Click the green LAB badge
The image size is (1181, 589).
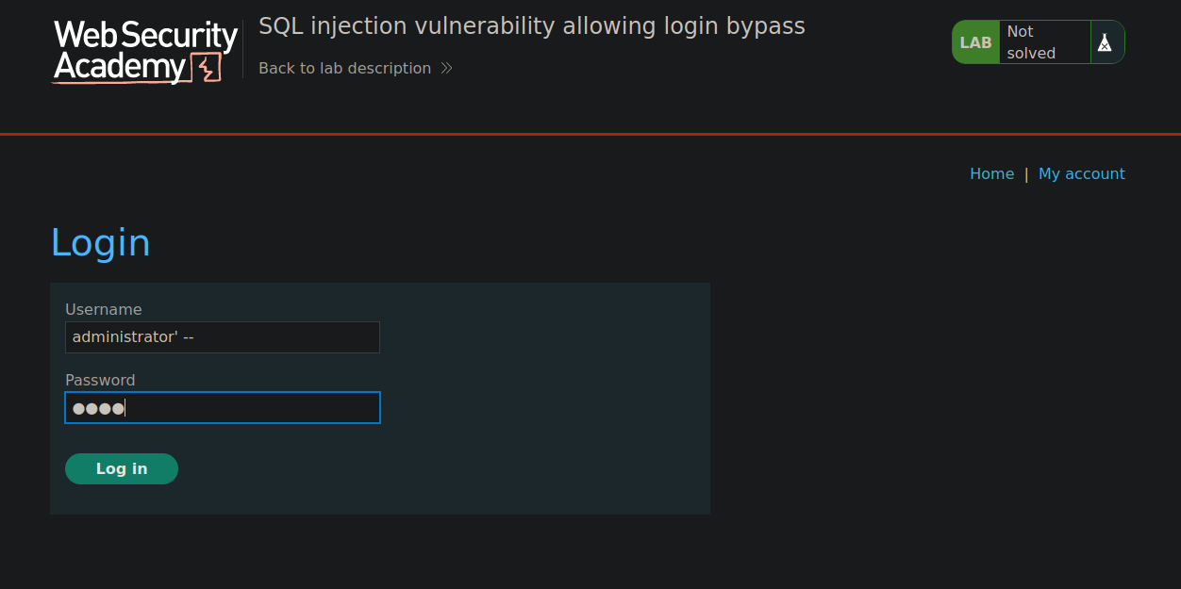click(x=975, y=42)
